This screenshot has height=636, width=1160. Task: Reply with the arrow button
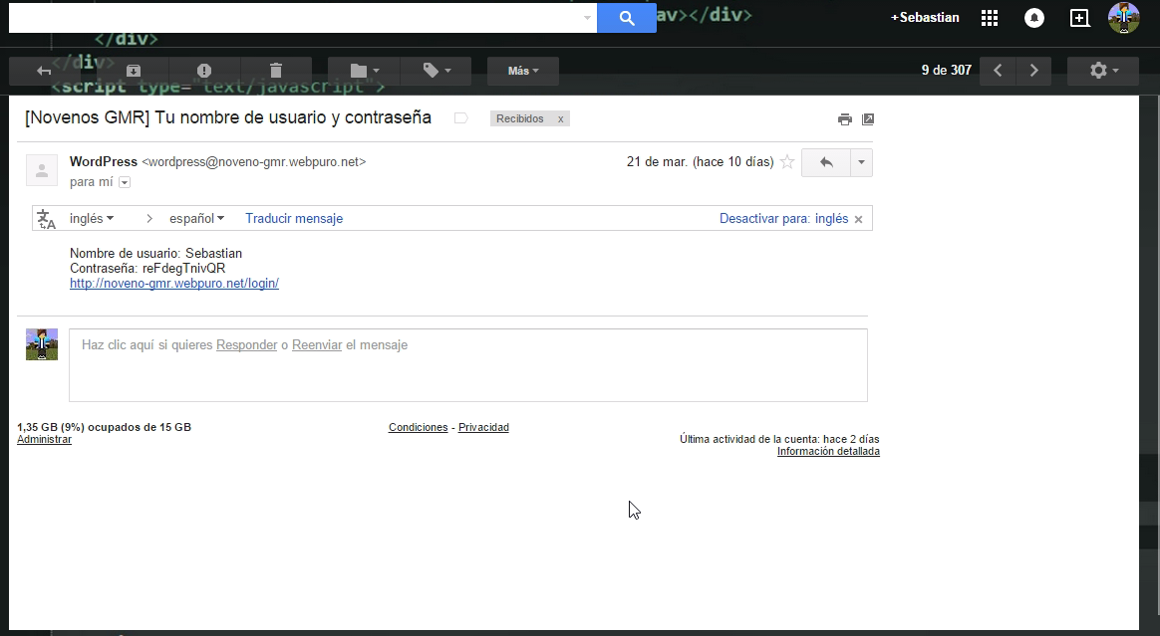coord(825,162)
